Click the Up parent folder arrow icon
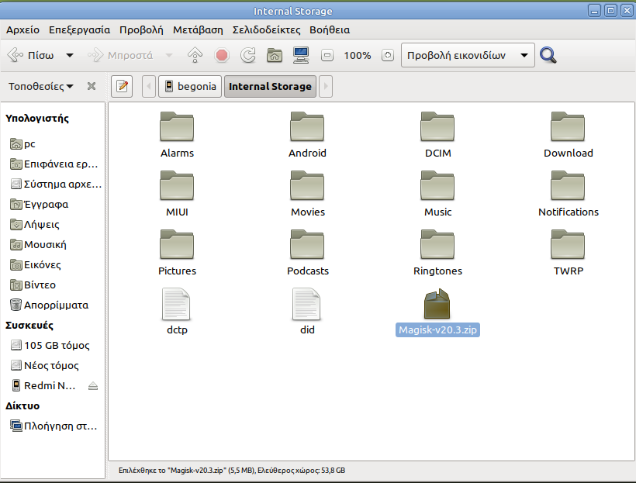This screenshot has width=636, height=483. click(195, 56)
